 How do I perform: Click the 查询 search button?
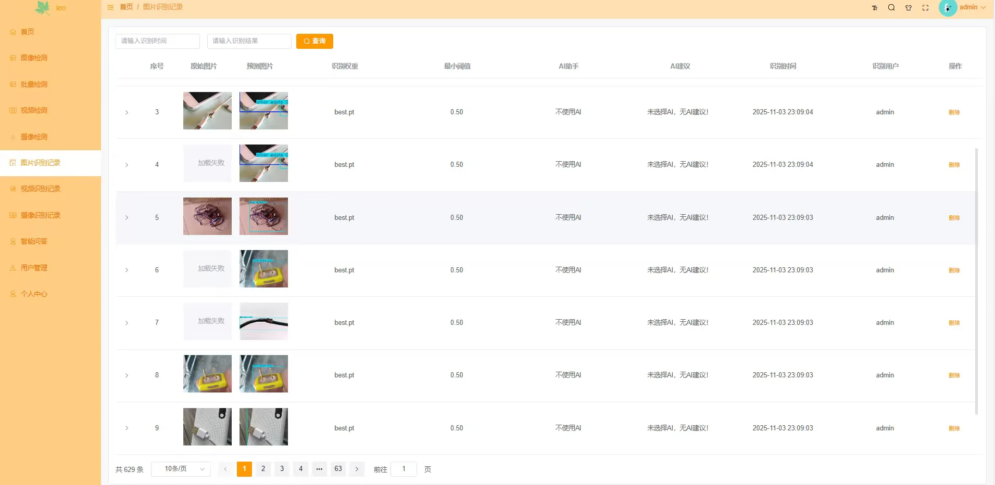point(314,41)
